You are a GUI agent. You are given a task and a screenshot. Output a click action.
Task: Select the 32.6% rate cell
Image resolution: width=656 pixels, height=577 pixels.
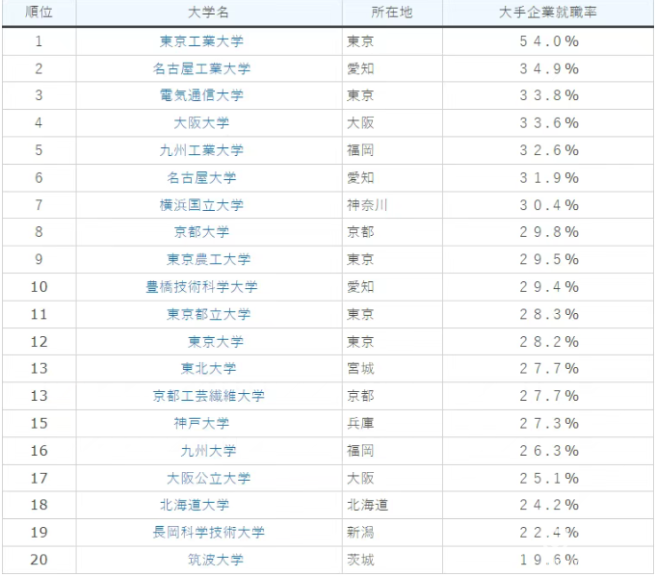(549, 150)
